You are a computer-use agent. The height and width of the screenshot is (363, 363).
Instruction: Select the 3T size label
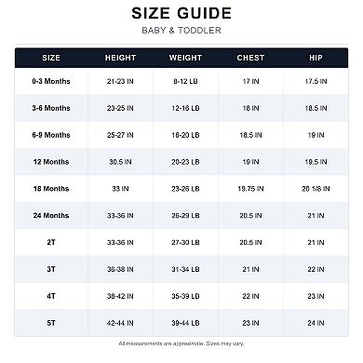[51, 269]
